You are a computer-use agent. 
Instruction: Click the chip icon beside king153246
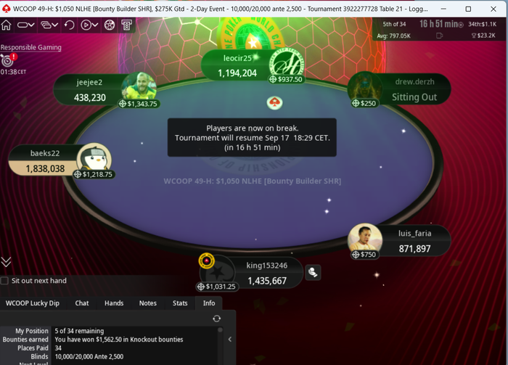(x=313, y=272)
